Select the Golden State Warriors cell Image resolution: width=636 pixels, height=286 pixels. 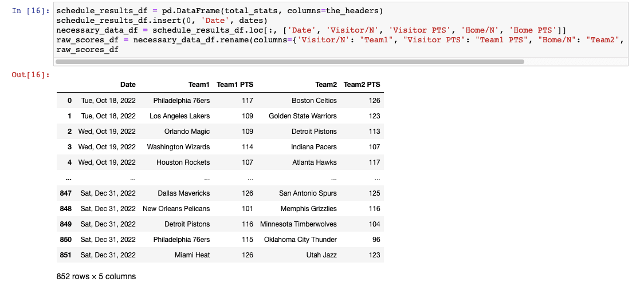click(x=303, y=116)
